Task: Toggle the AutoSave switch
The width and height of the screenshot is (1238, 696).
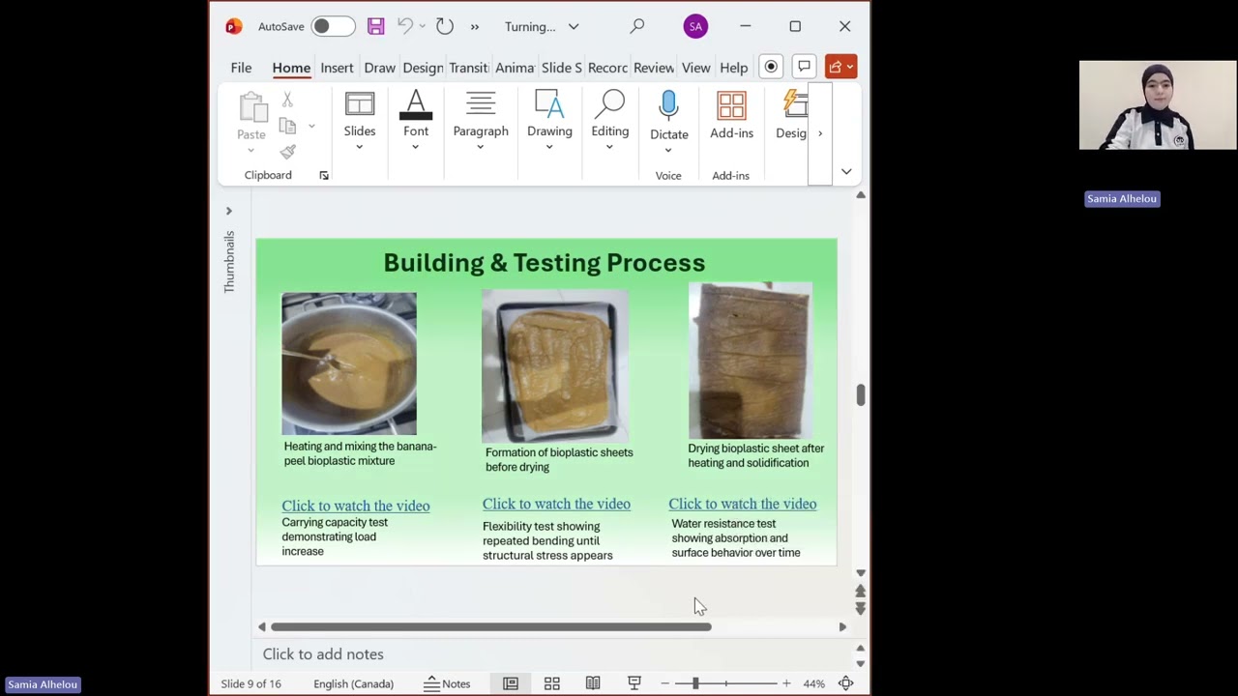Action: pyautogui.click(x=333, y=26)
